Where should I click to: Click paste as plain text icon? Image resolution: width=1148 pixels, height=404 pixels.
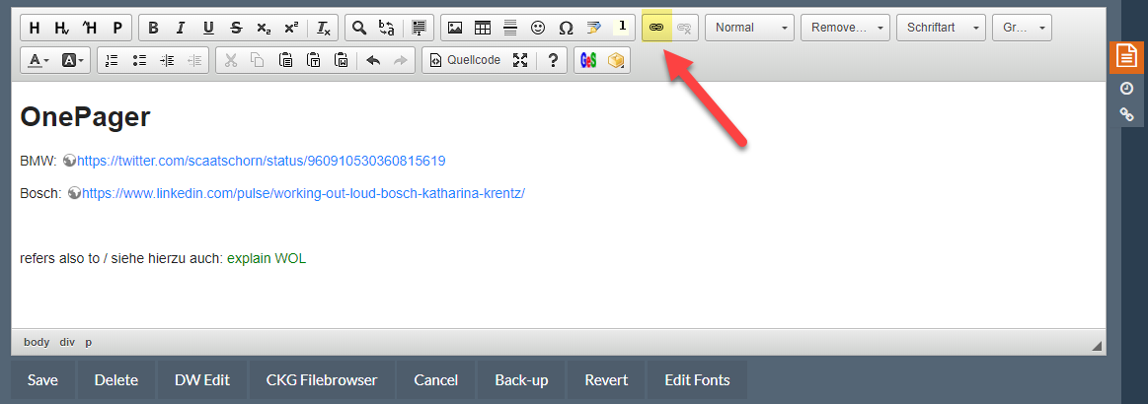click(x=313, y=61)
